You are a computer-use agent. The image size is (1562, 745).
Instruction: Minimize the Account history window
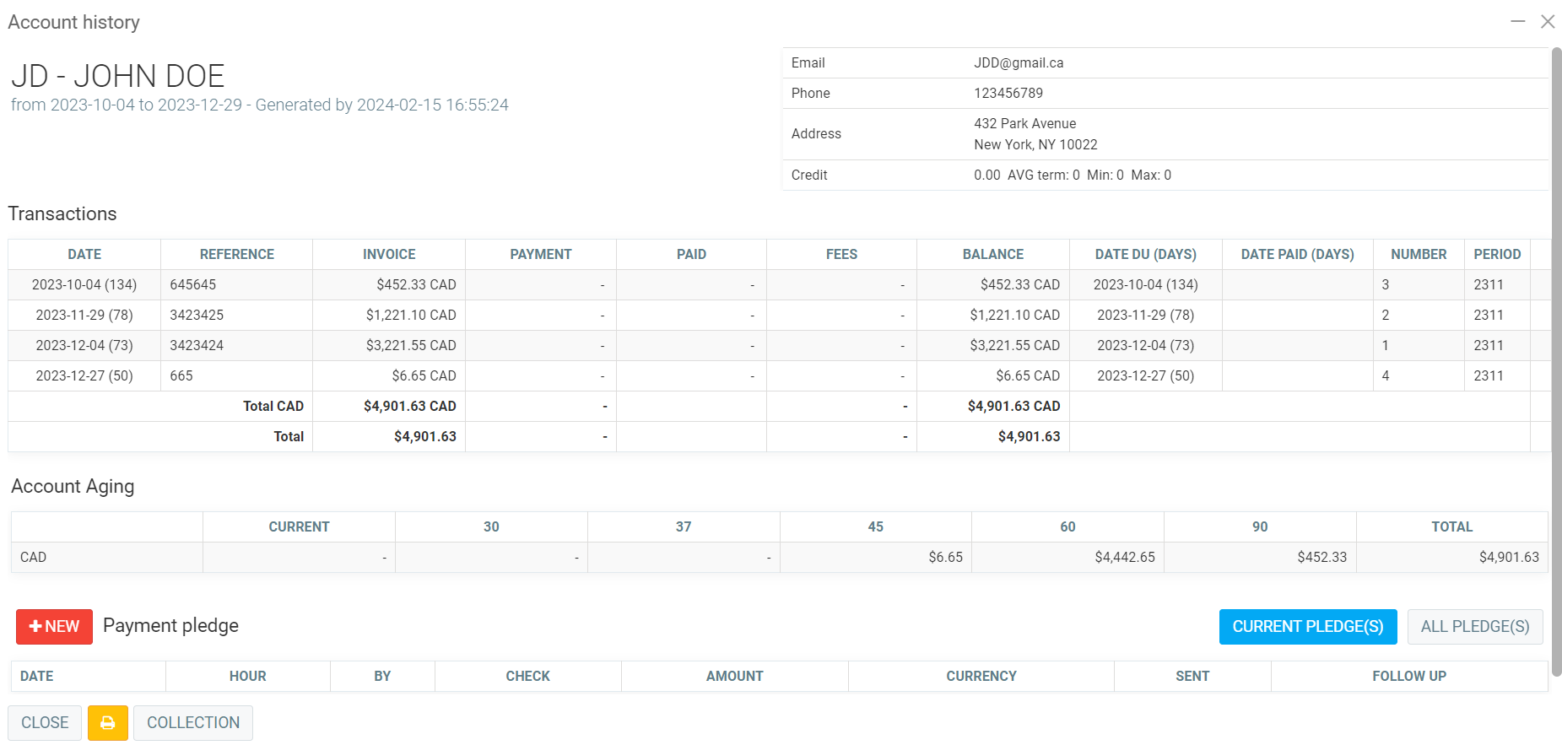1517,22
